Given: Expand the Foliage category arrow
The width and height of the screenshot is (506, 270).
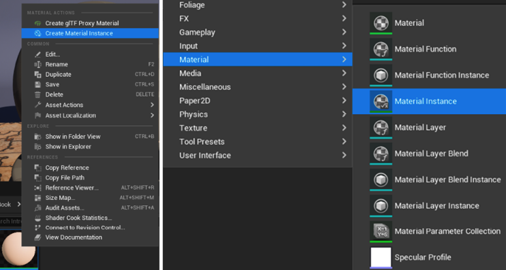Looking at the screenshot, I should point(344,5).
